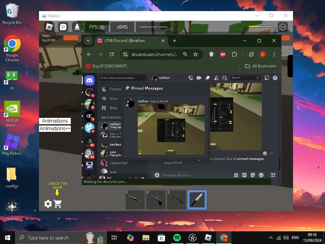Click the Animations++ button in Roblox
Screen dimensions: 325x244
[x=55, y=129]
